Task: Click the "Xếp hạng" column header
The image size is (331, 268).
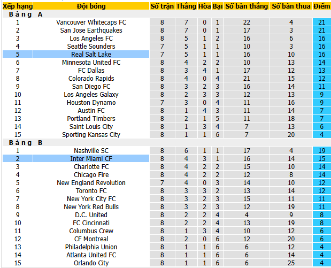Action: tap(17, 6)
